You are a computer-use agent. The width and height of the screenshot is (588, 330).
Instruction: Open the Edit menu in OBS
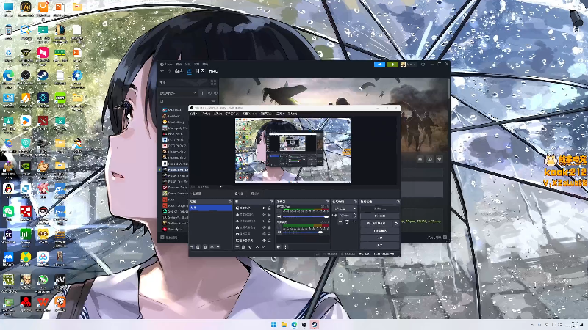pyautogui.click(x=207, y=114)
